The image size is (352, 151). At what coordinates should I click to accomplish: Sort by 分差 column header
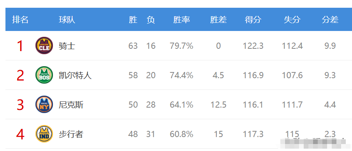330,20
